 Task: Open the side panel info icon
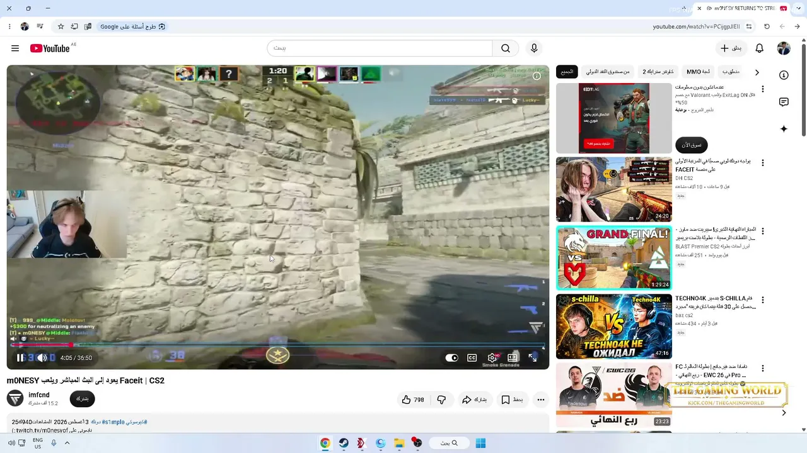[x=784, y=75]
